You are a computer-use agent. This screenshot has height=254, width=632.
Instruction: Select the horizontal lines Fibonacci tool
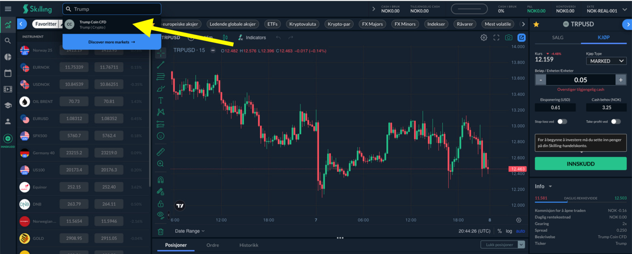coord(161,77)
